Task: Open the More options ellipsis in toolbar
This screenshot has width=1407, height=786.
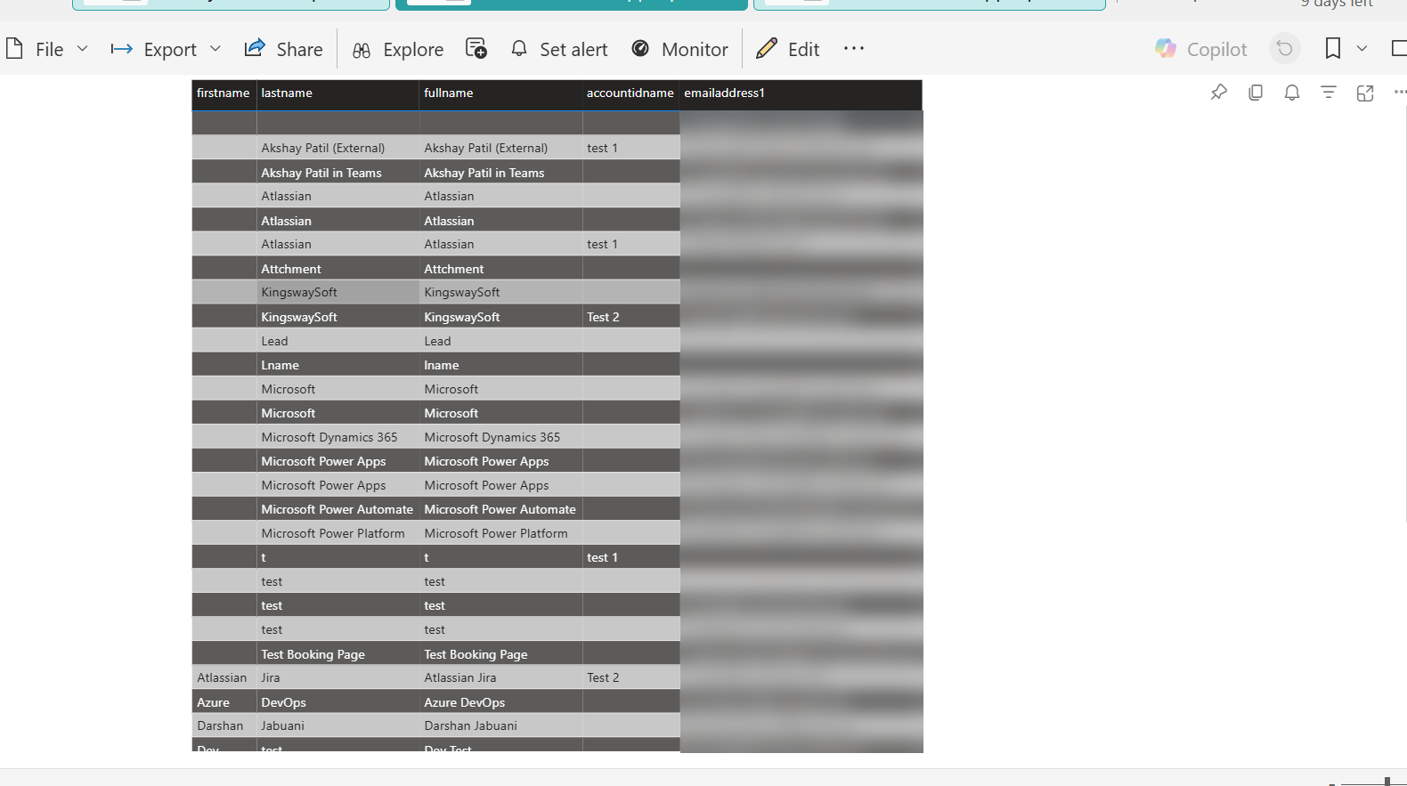Action: point(854,49)
